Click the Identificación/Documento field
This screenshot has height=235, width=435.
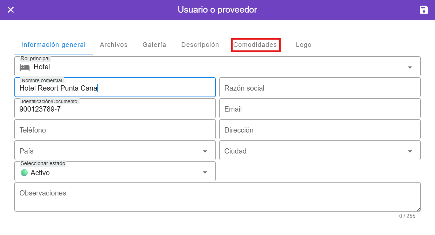pyautogui.click(x=115, y=109)
